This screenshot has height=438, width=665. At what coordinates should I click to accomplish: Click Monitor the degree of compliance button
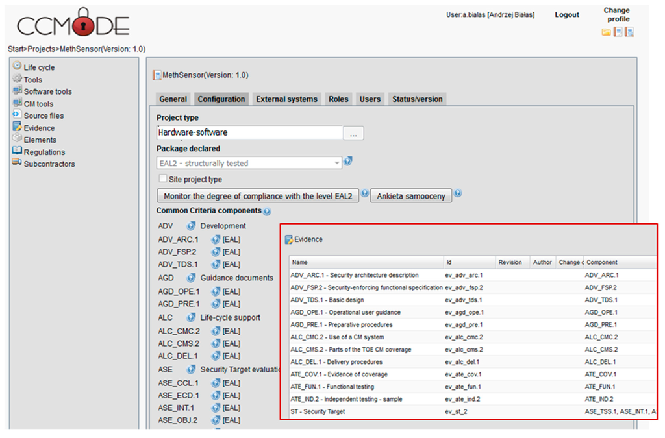click(258, 196)
